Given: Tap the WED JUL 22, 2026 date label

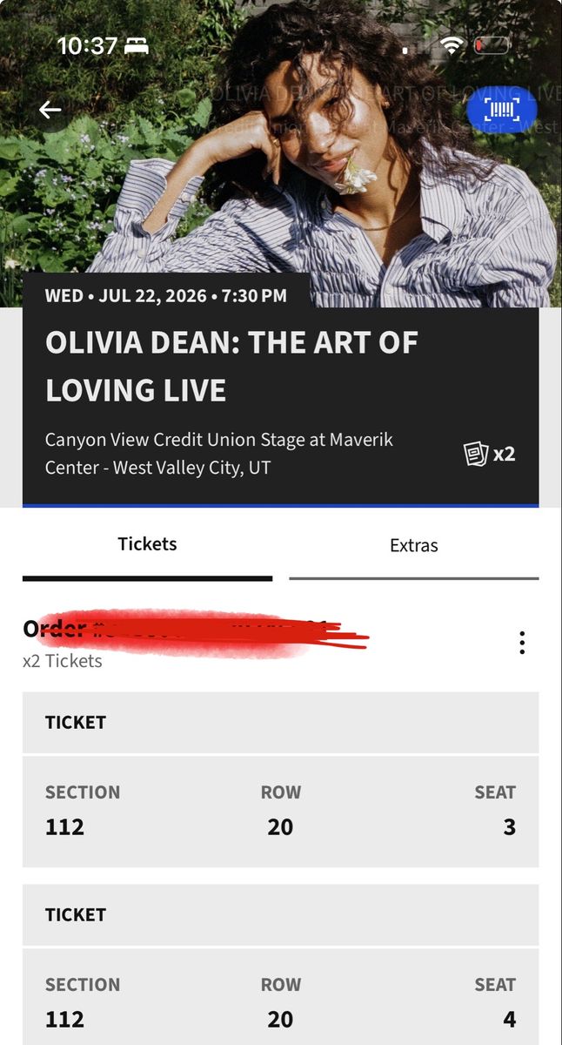Looking at the screenshot, I should tap(166, 295).
